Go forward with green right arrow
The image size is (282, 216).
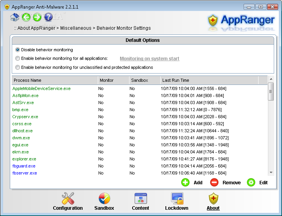tap(37, 17)
